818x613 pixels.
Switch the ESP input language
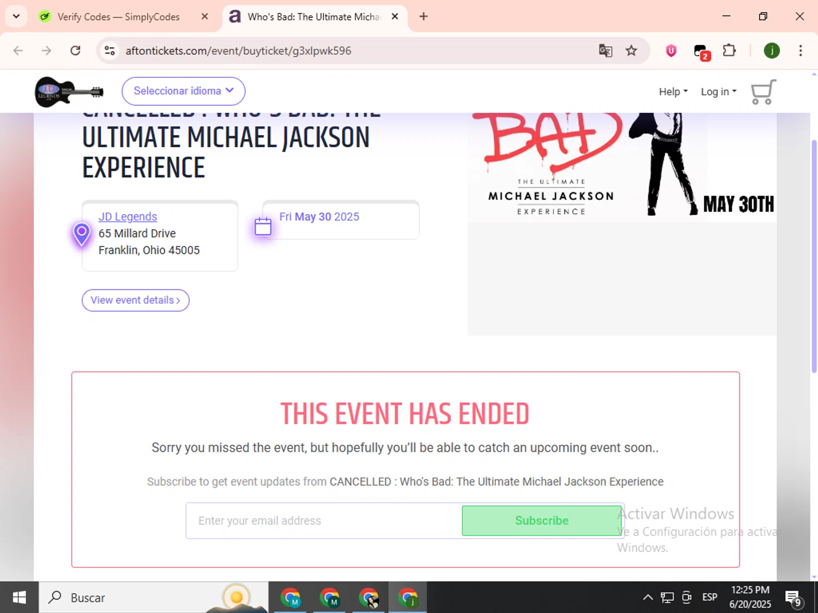point(709,597)
